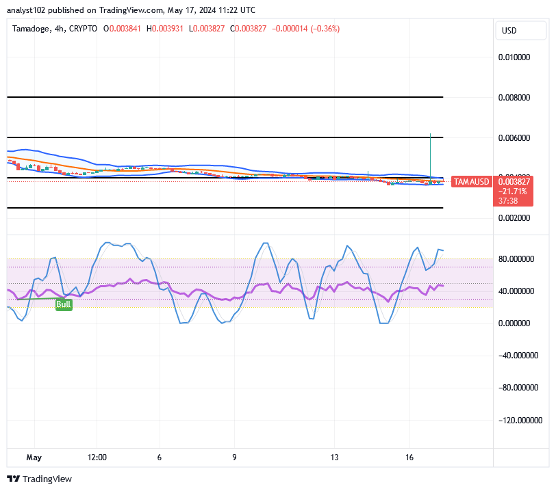Click the 0.008000 price axis label
The width and height of the screenshot is (556, 491).
click(x=514, y=98)
